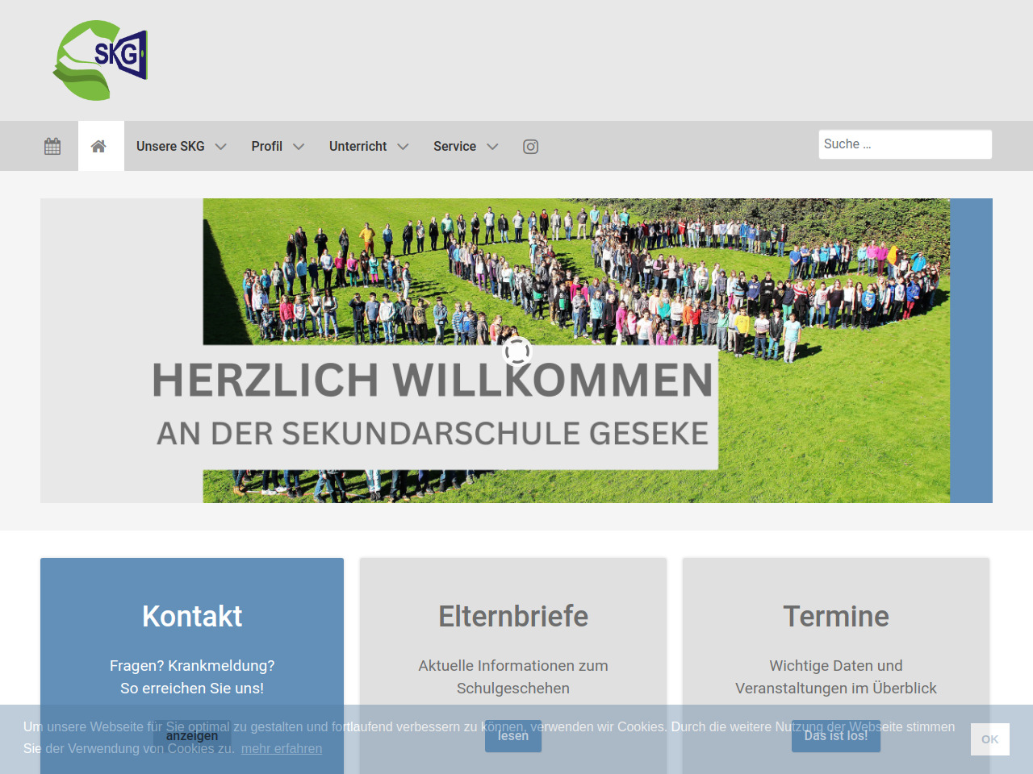Screen dimensions: 1033x774
Task: Accept cookies with the OK button
Action: point(989,739)
